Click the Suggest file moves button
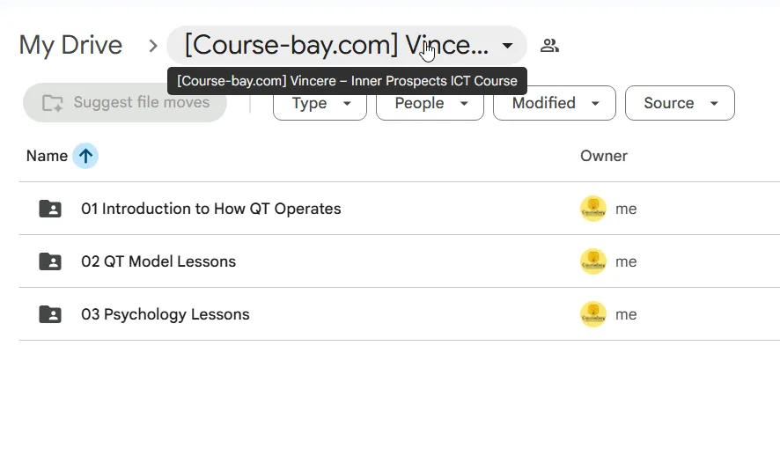The width and height of the screenshot is (780, 456). tap(125, 102)
